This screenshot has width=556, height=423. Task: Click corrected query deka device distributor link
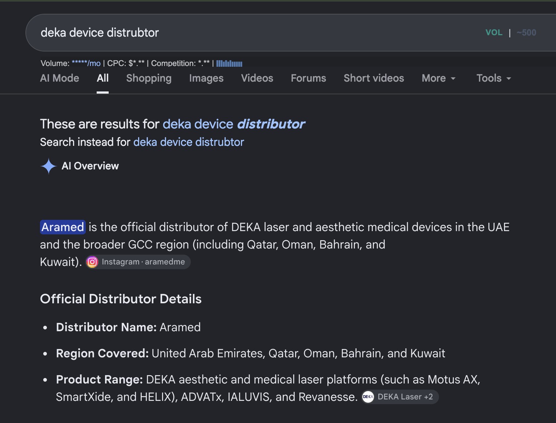234,124
